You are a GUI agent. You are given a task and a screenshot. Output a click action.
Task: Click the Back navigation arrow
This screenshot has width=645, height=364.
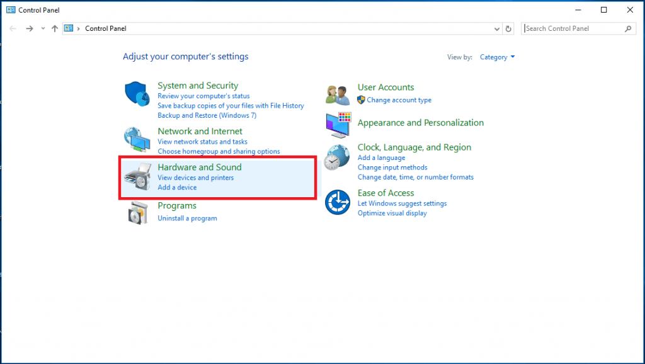click(x=13, y=28)
